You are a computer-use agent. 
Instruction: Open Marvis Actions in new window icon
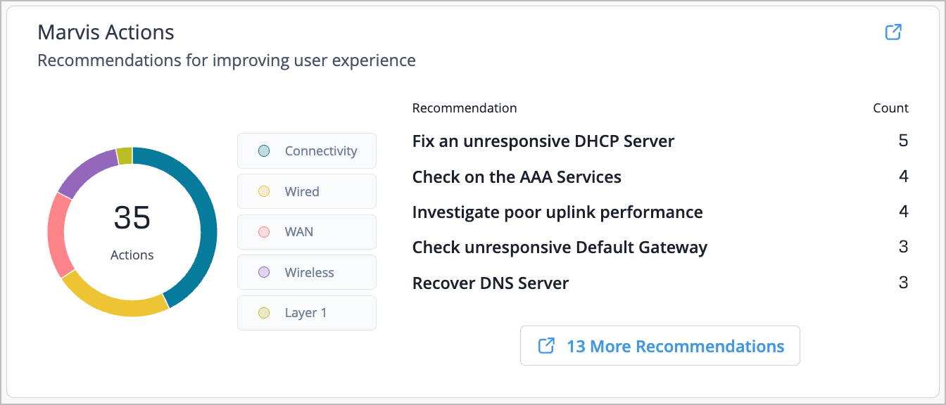(893, 32)
